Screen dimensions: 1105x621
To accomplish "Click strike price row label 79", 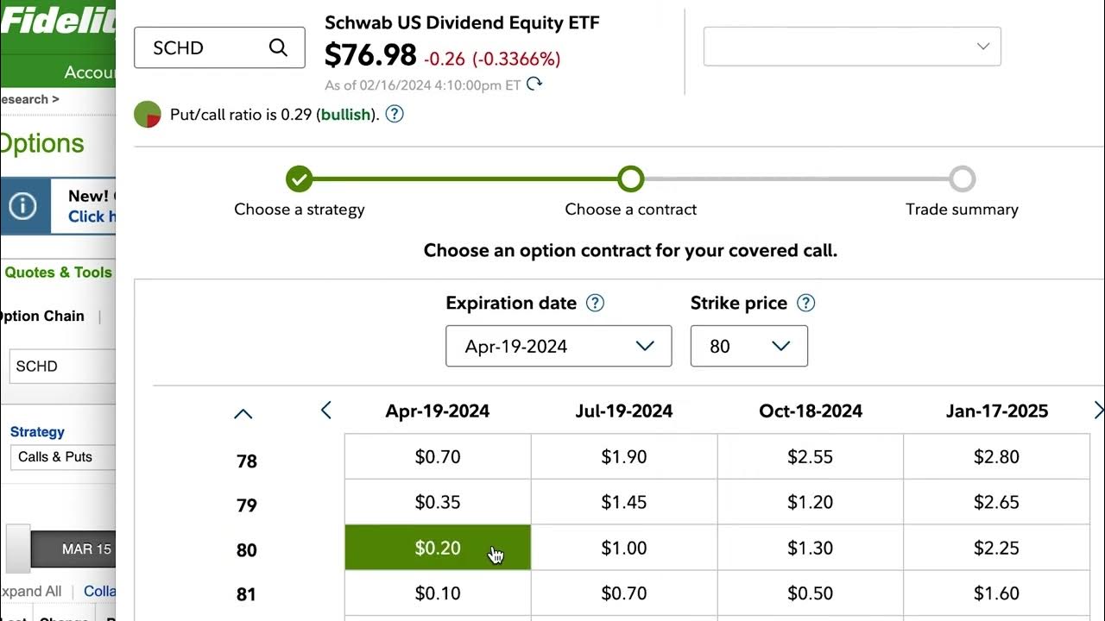I will (247, 505).
